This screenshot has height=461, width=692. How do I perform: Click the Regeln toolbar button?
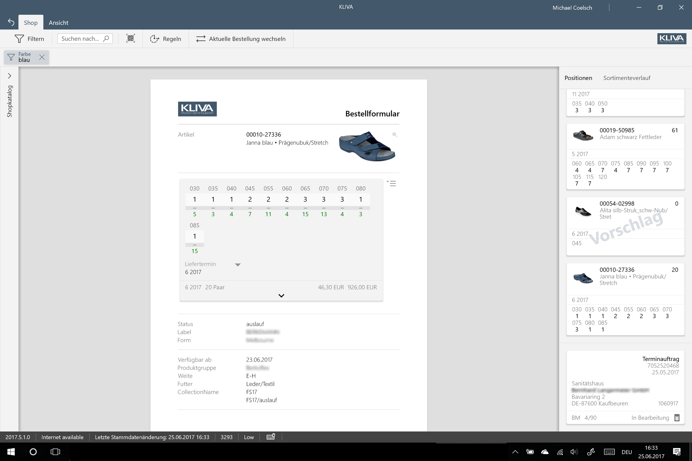[x=165, y=38]
